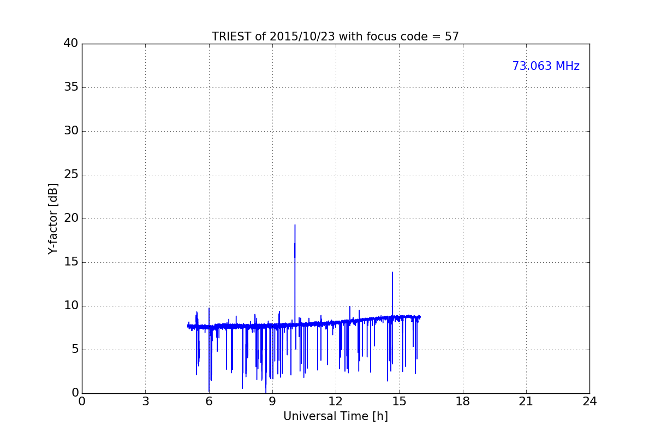Click x-axis tick label 18
Screen dimensions: 655x437
[x=463, y=401]
